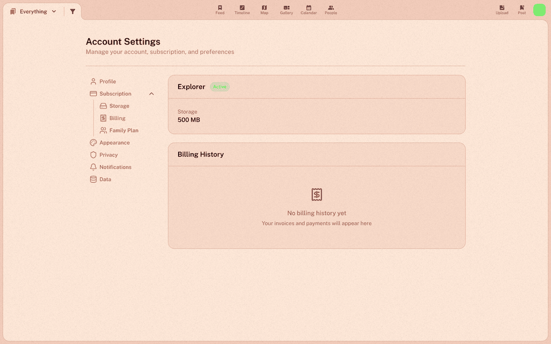This screenshot has width=551, height=344.
Task: Click the bookmark icon beside Everything
Action: point(13,12)
